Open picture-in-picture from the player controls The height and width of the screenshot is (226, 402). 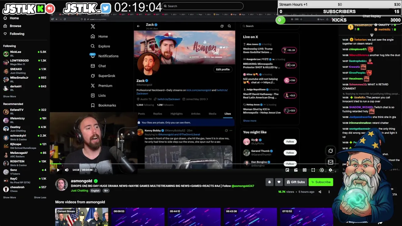[x=287, y=170]
